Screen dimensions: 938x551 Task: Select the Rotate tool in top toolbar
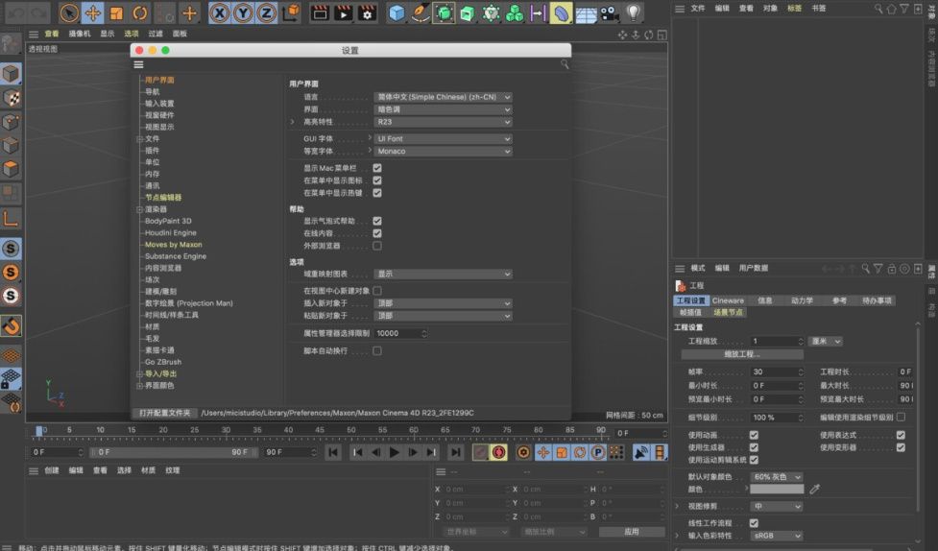(x=140, y=12)
